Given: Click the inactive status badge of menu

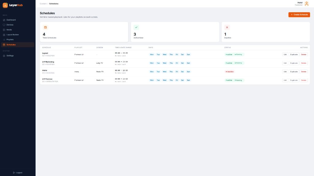Looking at the screenshot, I should click(x=229, y=72).
